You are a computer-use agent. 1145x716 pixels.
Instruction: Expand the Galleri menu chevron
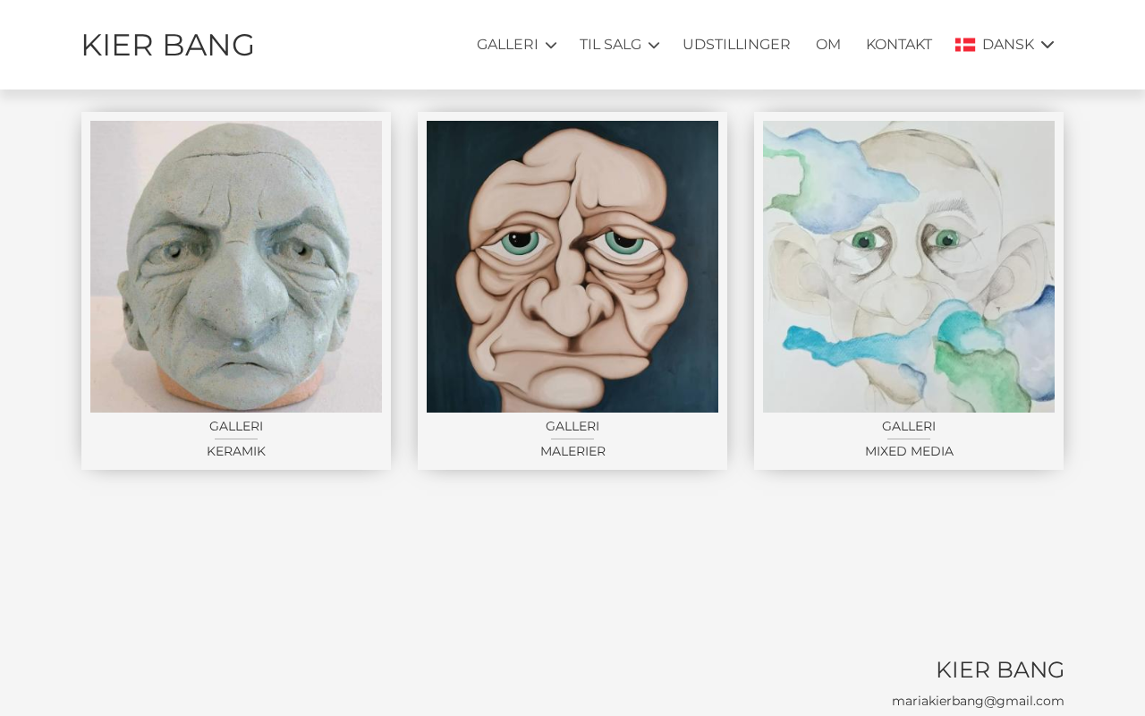coord(551,45)
